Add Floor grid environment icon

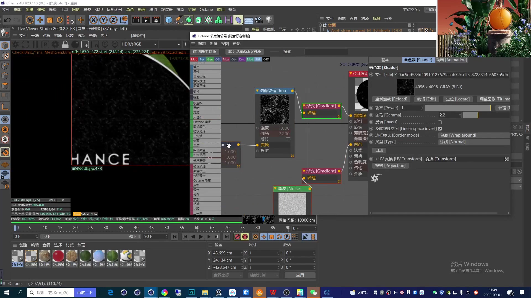[249, 20]
